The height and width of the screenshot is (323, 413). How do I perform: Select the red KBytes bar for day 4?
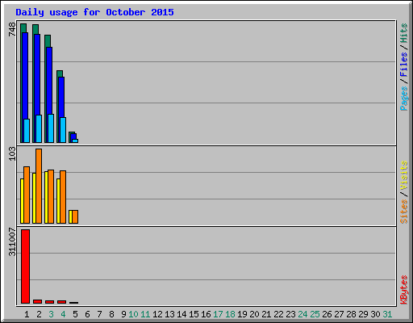click(x=61, y=302)
